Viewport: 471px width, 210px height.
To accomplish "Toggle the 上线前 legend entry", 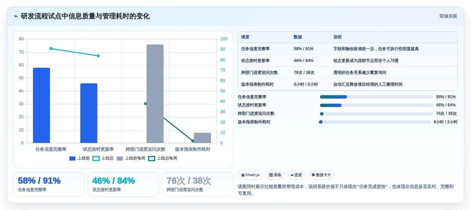I will click(79, 158).
